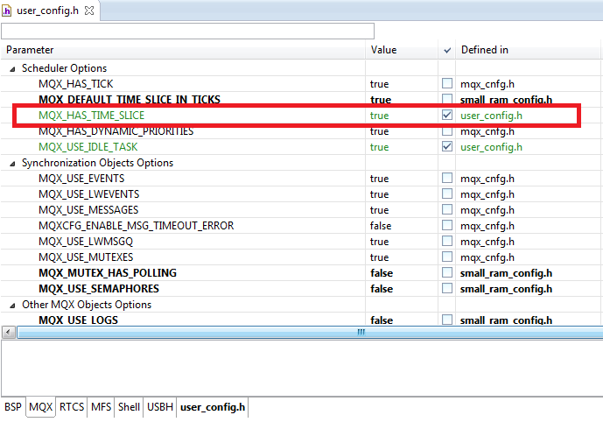
Task: Select the MQX_USE_MUTEXES parameter name
Action: click(86, 257)
